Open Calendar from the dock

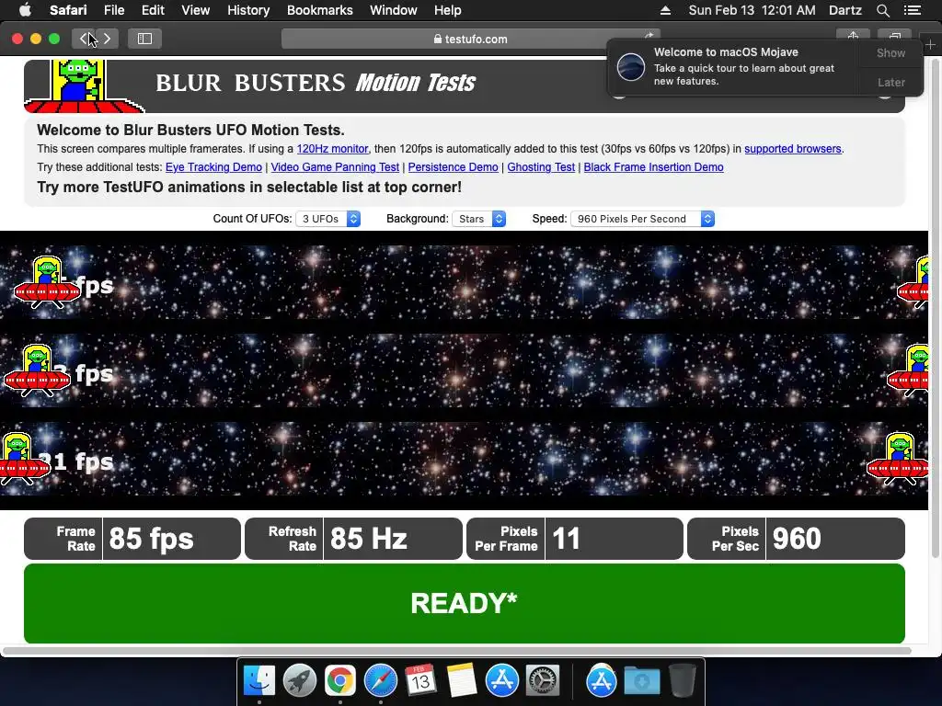click(420, 681)
